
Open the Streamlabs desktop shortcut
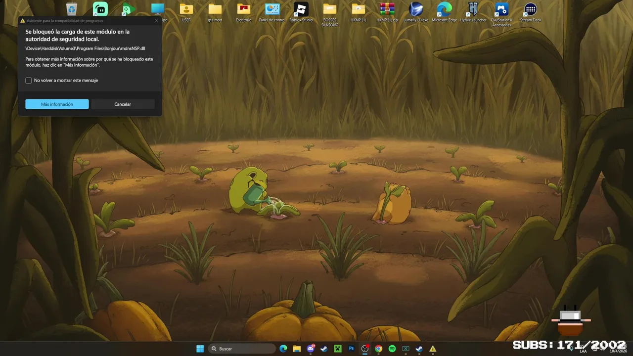tap(100, 9)
